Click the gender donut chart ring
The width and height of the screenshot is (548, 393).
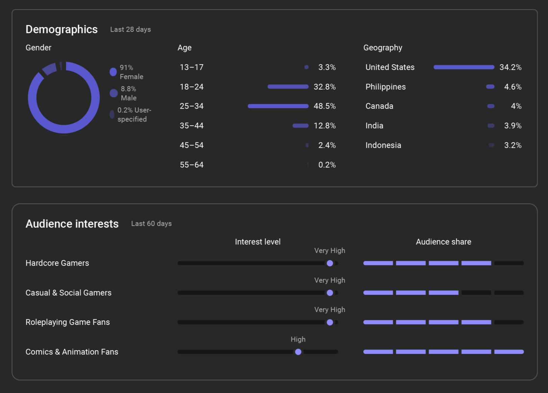[32, 98]
